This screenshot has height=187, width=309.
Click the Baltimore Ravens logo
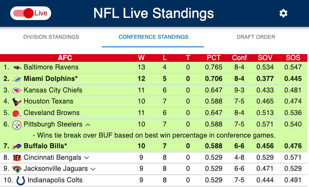[x=17, y=67]
